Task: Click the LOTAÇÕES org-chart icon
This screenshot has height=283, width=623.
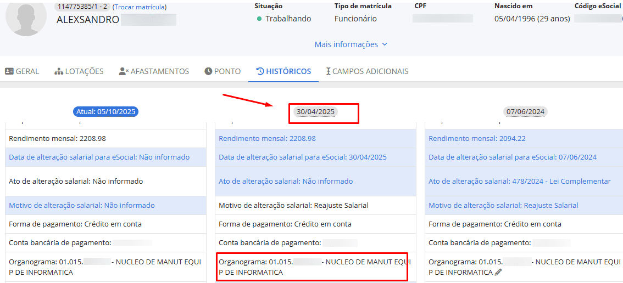Action: point(59,71)
